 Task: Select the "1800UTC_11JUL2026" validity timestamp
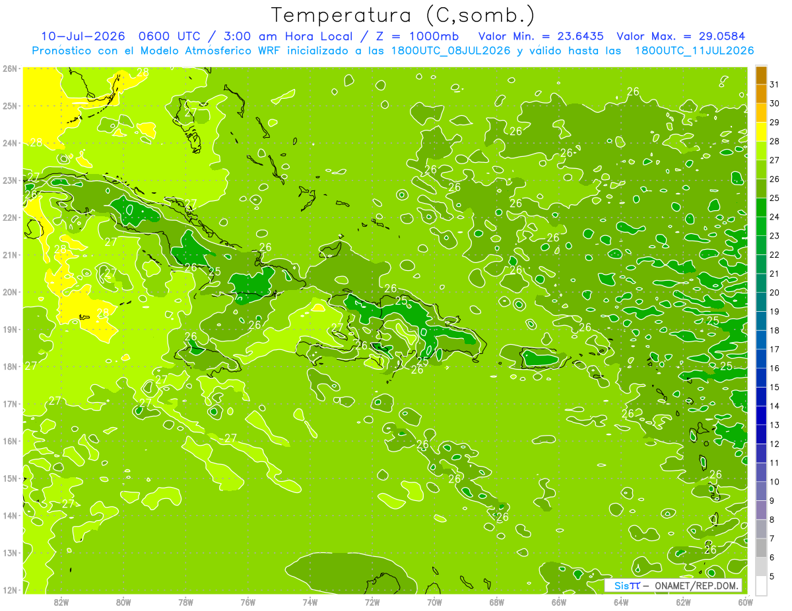point(694,51)
